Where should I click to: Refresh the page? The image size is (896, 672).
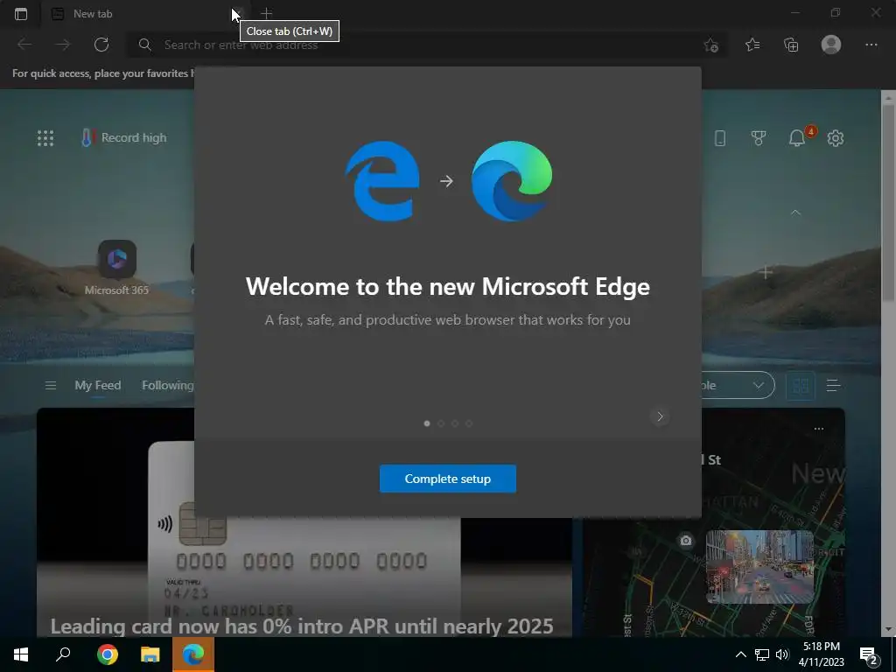tap(101, 45)
